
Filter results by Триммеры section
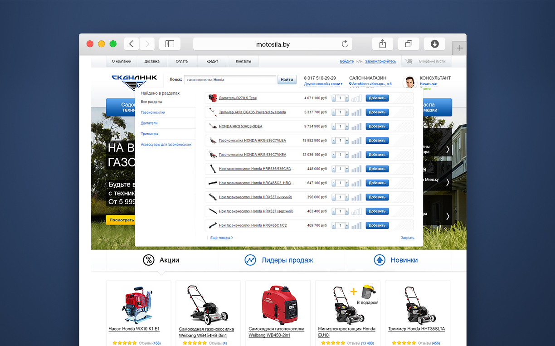pyautogui.click(x=150, y=134)
